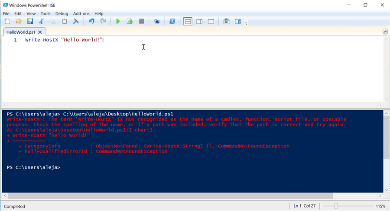Click console prompt PS C:\Users\aleja> at bottom
The width and height of the screenshot is (390, 211).
tap(33, 167)
